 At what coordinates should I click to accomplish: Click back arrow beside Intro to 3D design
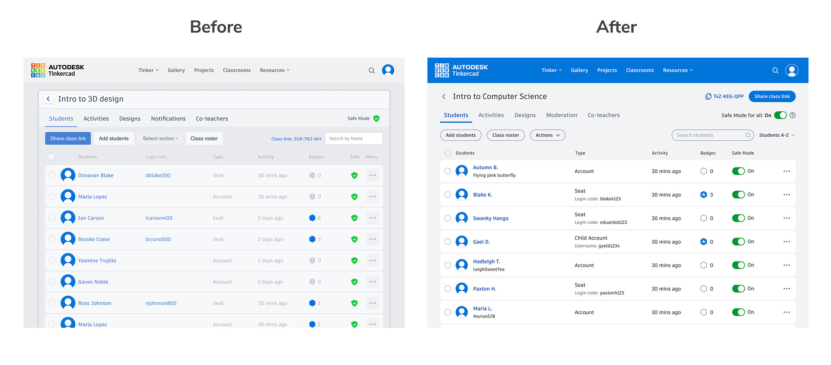(x=48, y=99)
